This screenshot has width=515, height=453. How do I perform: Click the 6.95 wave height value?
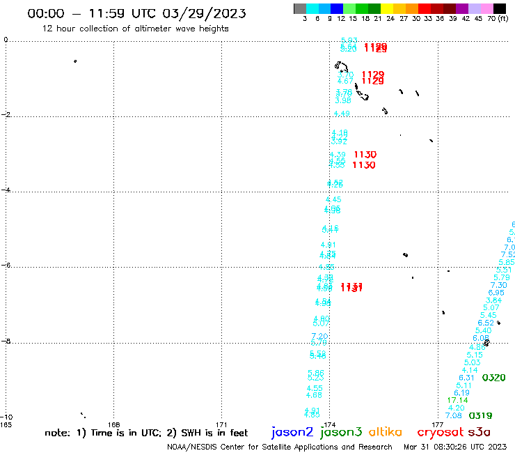(x=496, y=293)
